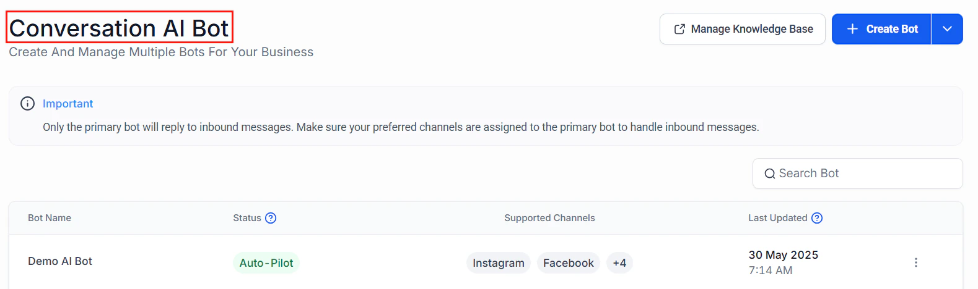Click the magnifier icon in Search Bot
Viewport: 978px width, 289px height.
(770, 174)
